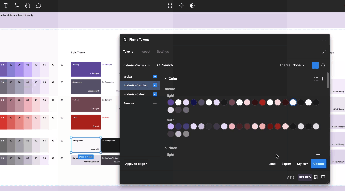Select the Secondary swatch on canvas
The width and height of the screenshot is (345, 191).
point(86,87)
